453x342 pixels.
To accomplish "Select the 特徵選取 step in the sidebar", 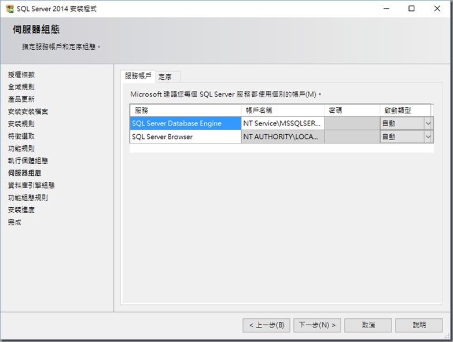I will [21, 136].
